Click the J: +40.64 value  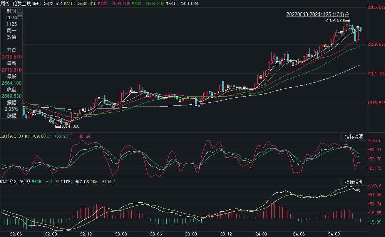coord(80,136)
